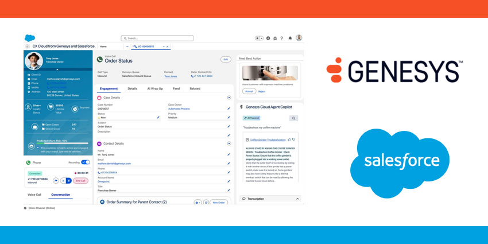Screen dimensions: 488x244
Task: Click the mathew.danish@genesys.com email in Contact Details
Action: [114, 164]
